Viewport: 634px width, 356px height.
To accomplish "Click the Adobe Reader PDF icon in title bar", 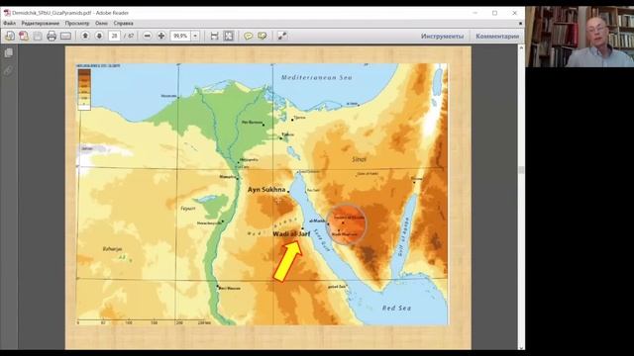I will coord(7,13).
